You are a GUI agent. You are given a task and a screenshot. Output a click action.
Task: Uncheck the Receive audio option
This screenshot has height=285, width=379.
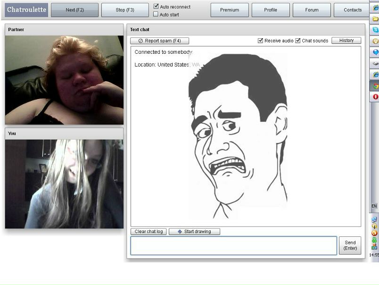[260, 41]
